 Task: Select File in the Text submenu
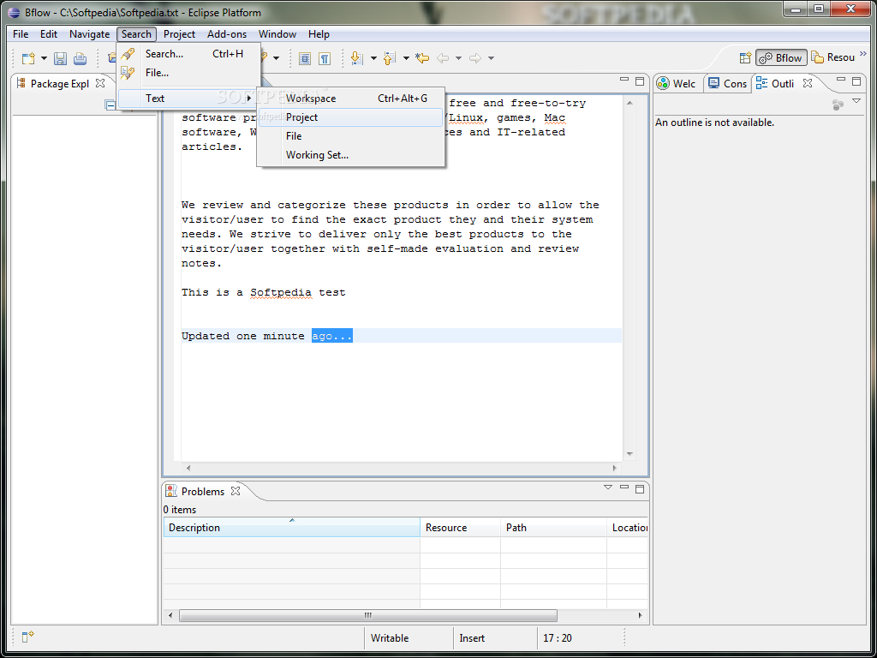click(x=350, y=136)
